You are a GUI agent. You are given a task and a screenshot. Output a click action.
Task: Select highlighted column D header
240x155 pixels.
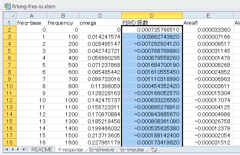tap(152, 15)
